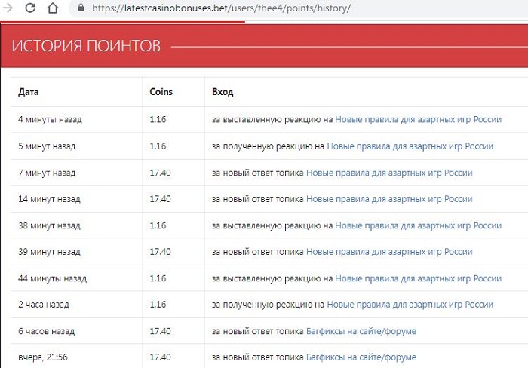Image resolution: width=528 pixels, height=368 pixels.
Task: Click the browser home icon
Action: click(x=54, y=9)
